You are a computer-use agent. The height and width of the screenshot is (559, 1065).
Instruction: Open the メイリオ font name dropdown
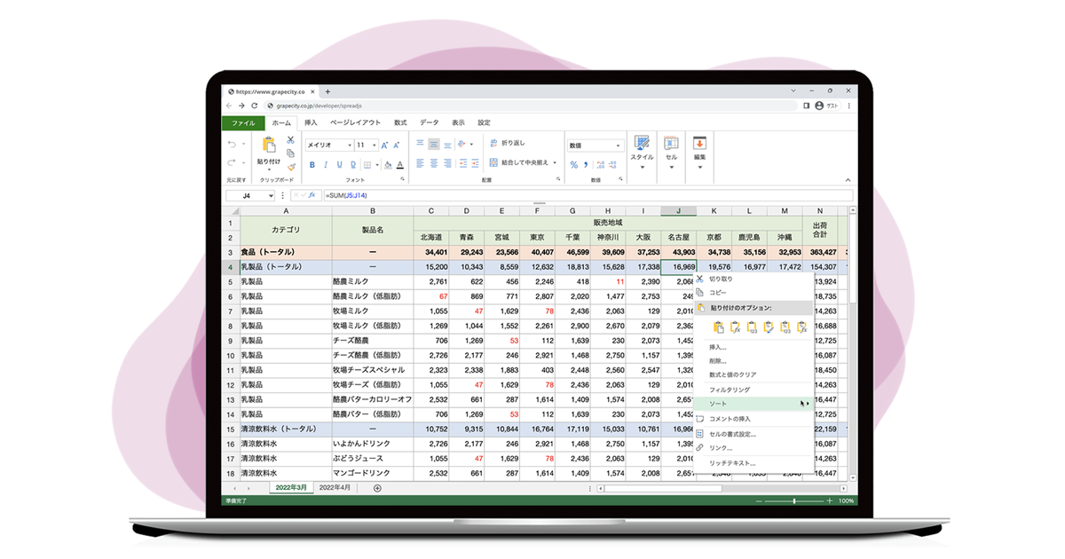coord(349,145)
